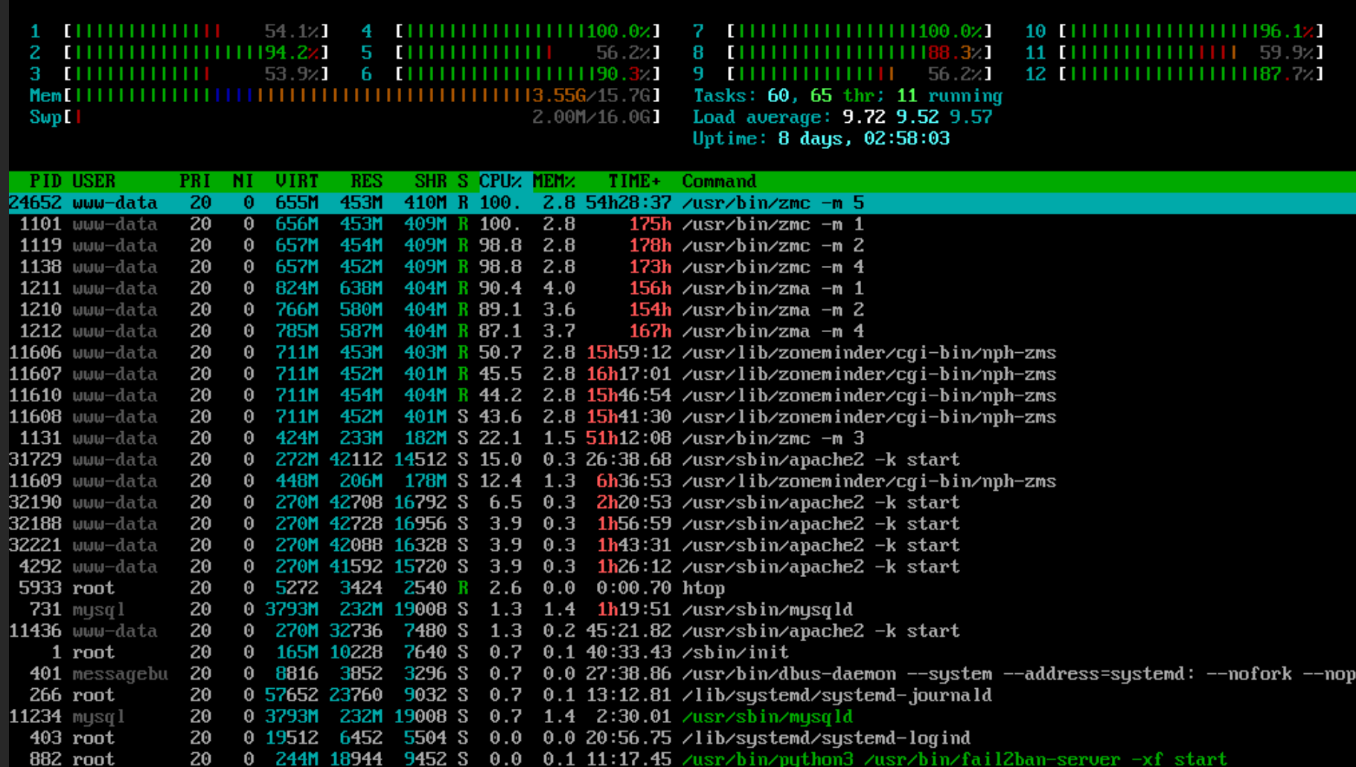
Task: Select apache2 process 4292
Action: pos(682,567)
